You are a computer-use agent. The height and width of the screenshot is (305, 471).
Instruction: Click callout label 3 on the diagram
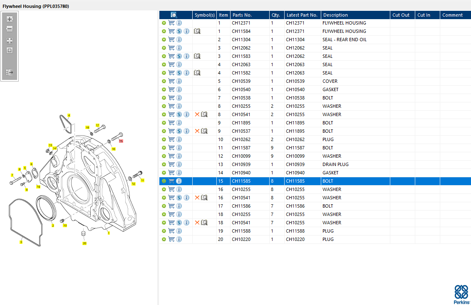[21, 241]
